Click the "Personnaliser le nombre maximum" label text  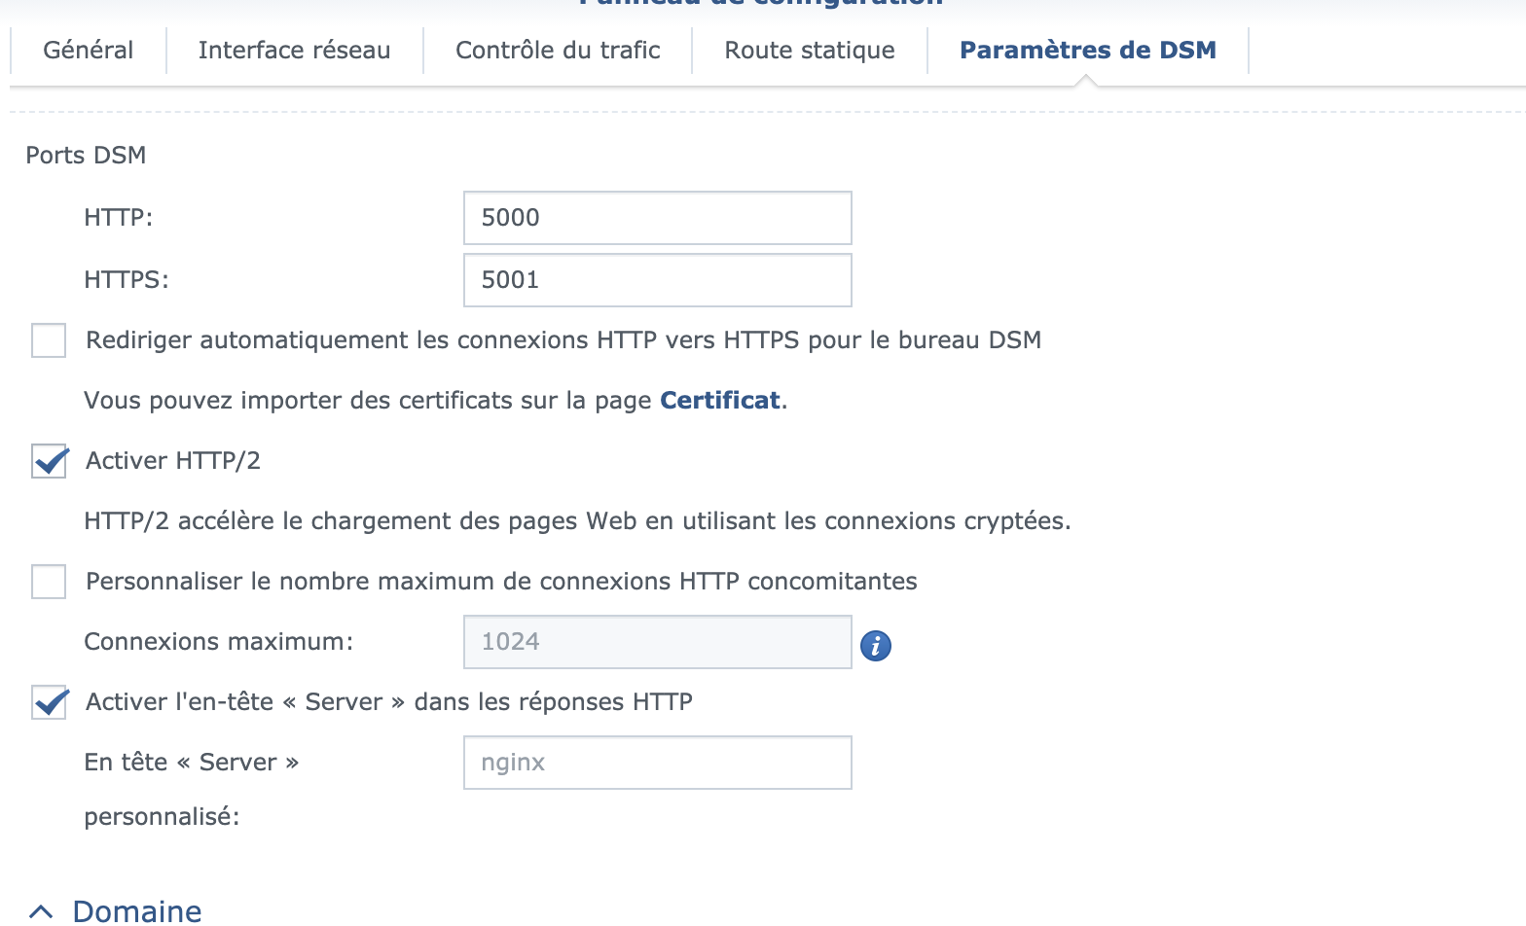[501, 582]
